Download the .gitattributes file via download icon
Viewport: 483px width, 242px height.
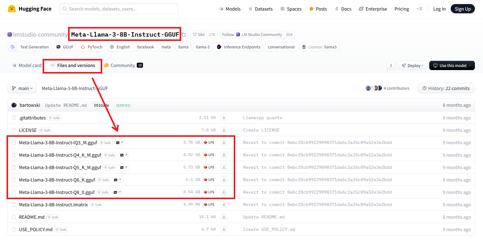[224, 118]
